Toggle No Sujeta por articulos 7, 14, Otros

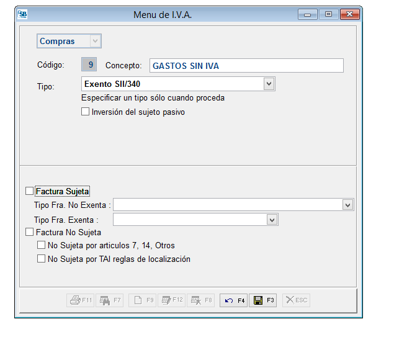(42, 246)
